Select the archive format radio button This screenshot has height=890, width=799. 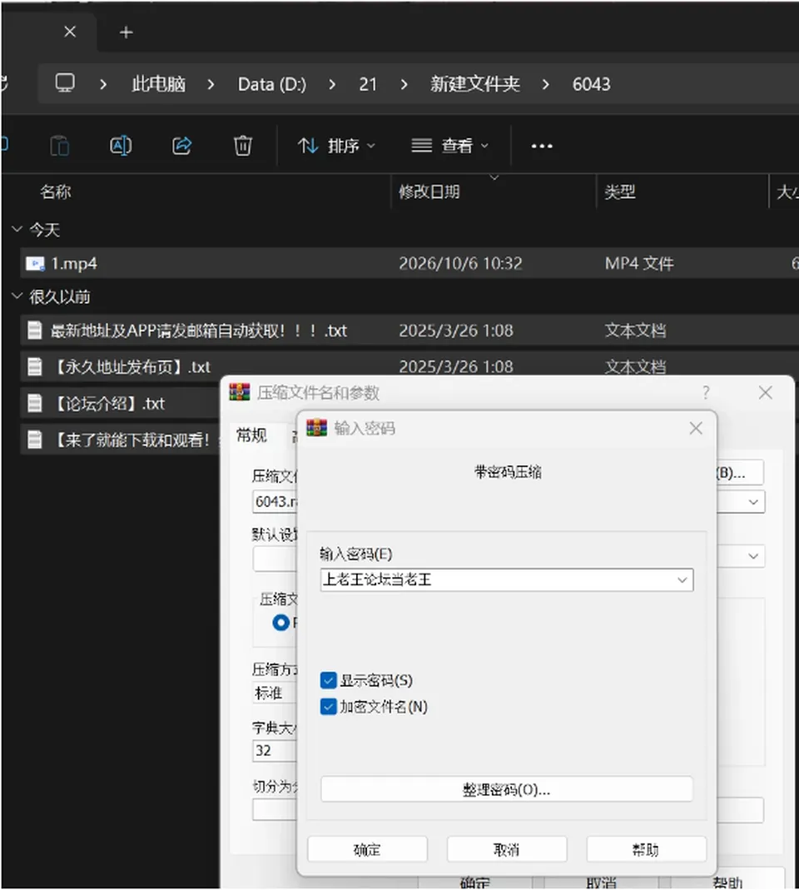point(281,623)
